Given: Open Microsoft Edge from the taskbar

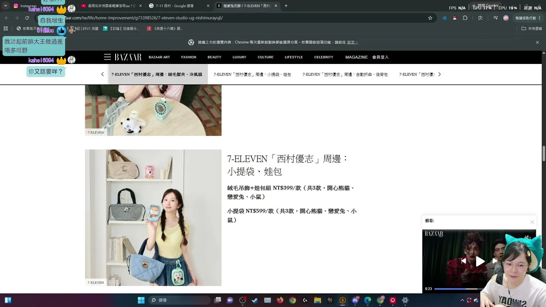Looking at the screenshot, I should click(368, 300).
